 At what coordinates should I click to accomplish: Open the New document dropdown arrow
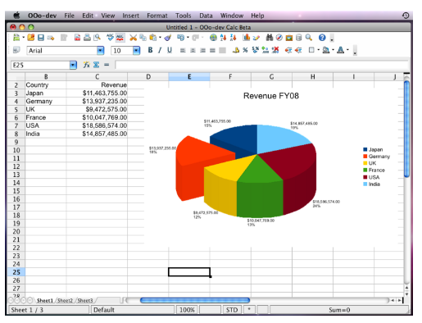click(x=23, y=37)
